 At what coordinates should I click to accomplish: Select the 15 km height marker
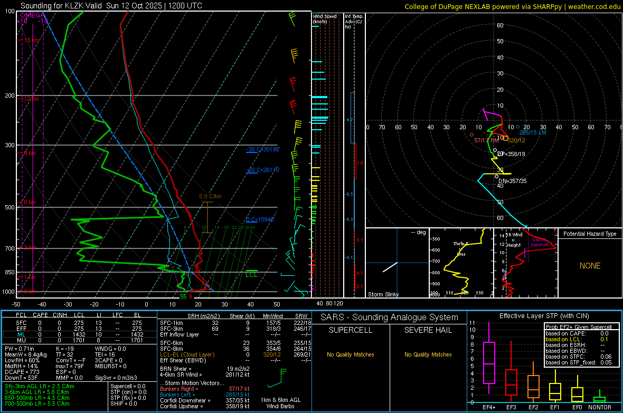click(x=32, y=40)
